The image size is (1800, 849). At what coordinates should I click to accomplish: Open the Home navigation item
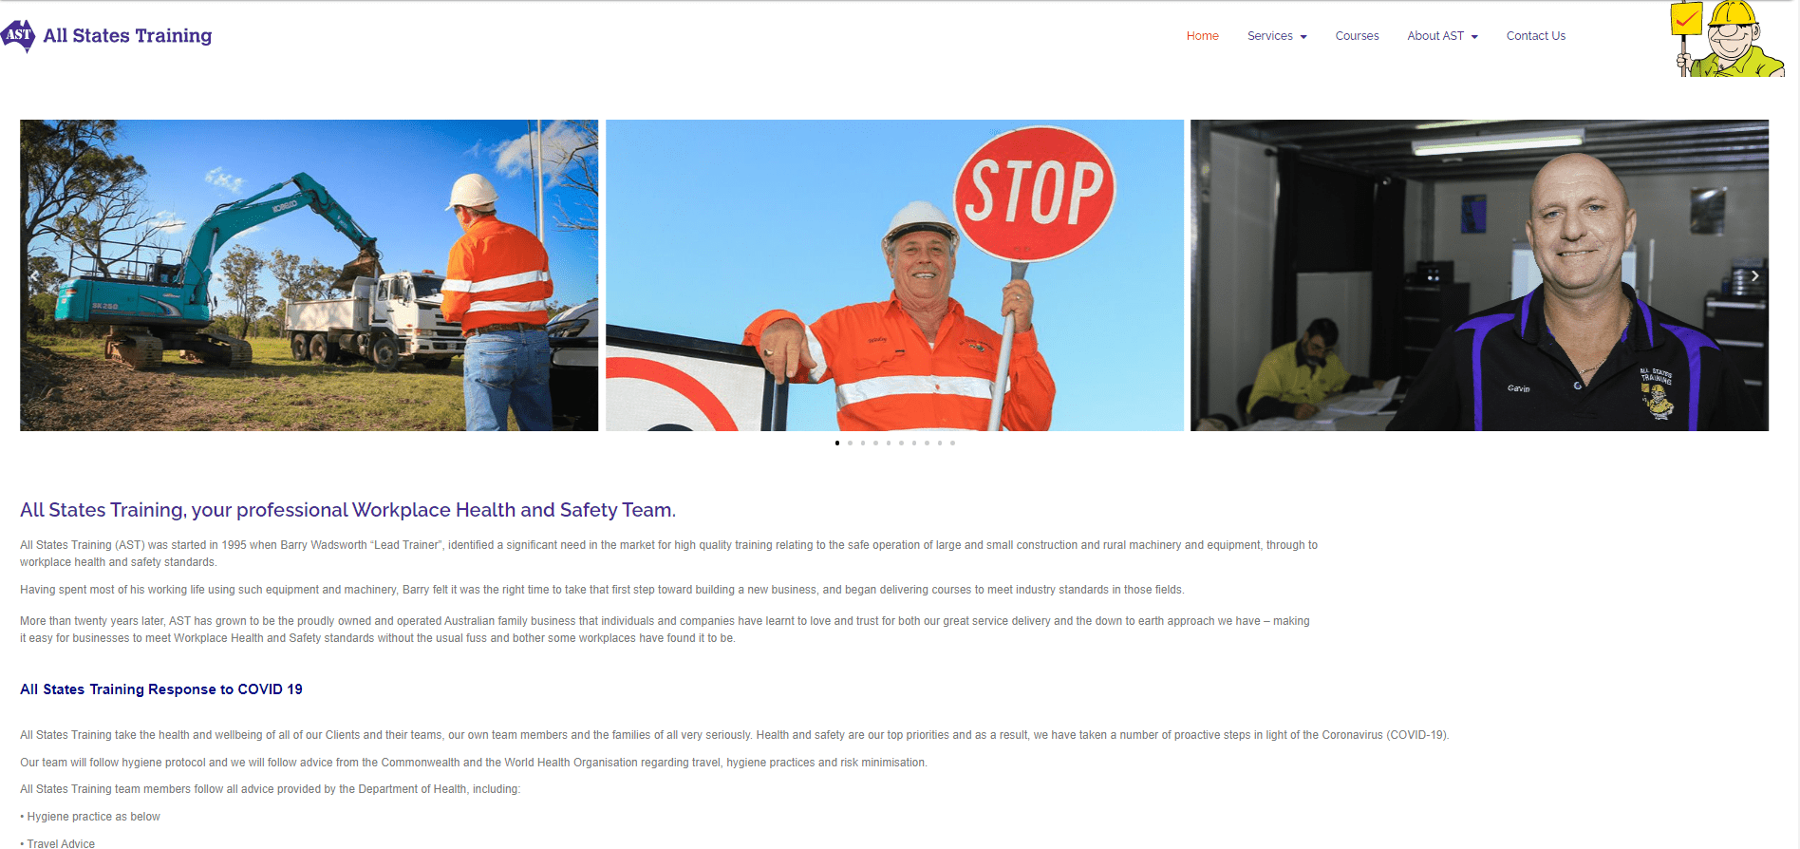[x=1202, y=36]
